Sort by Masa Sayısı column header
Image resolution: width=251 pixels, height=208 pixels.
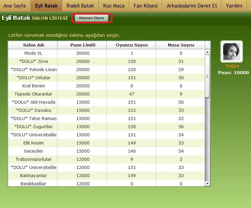pos(181,45)
